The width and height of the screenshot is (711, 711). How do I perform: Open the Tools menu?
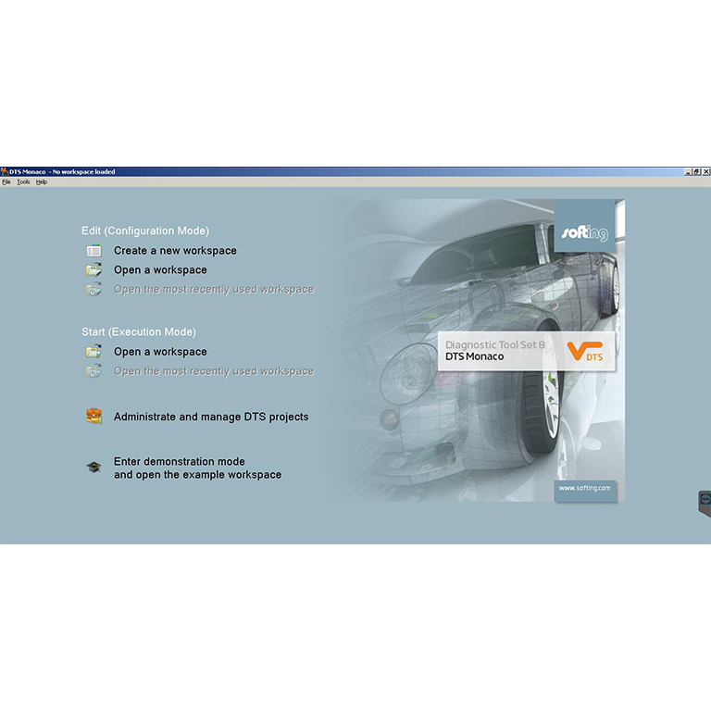(23, 181)
